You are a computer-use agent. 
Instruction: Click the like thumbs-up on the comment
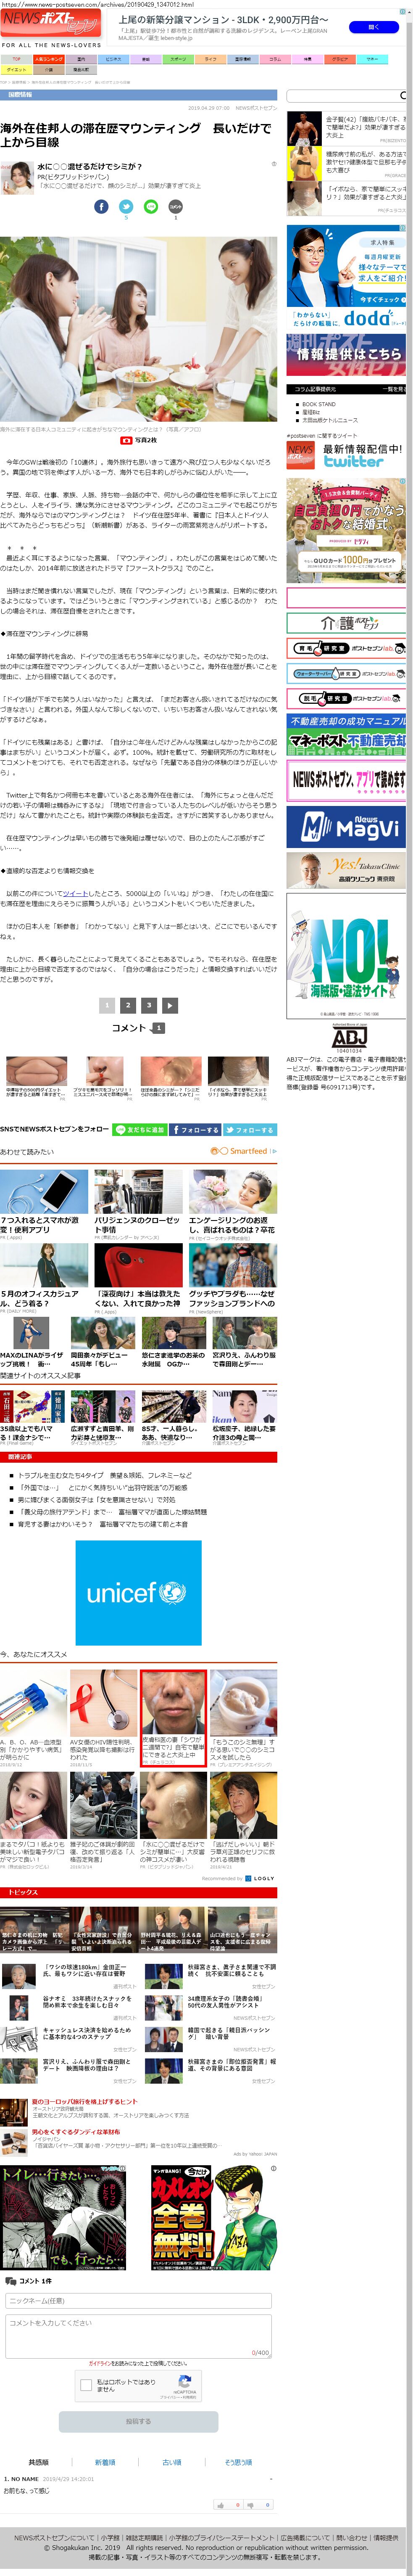click(221, 2505)
